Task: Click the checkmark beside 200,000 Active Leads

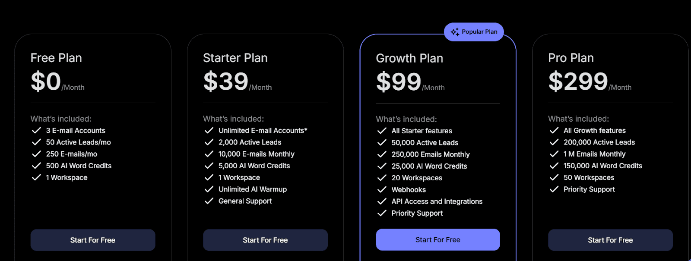Action: click(x=554, y=142)
